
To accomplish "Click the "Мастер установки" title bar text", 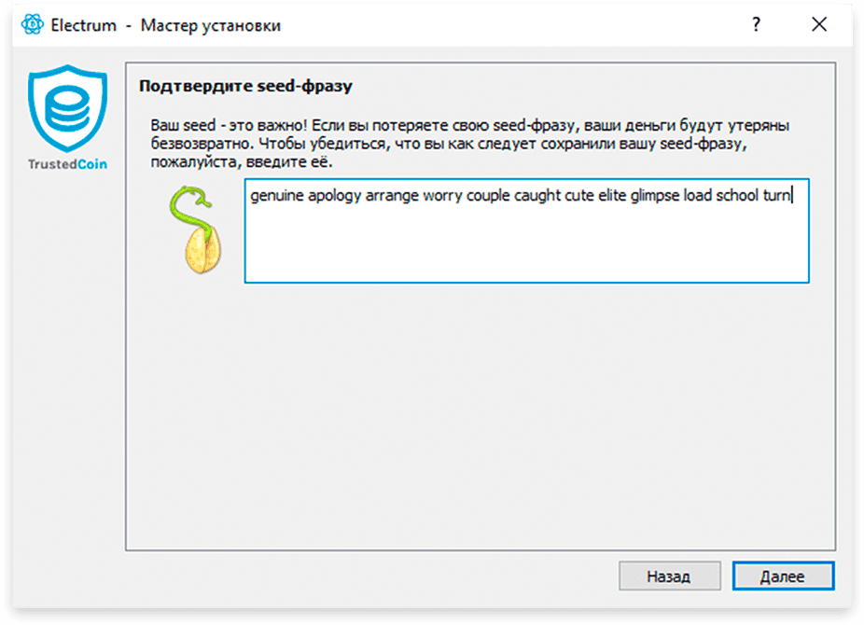I will tap(211, 25).
